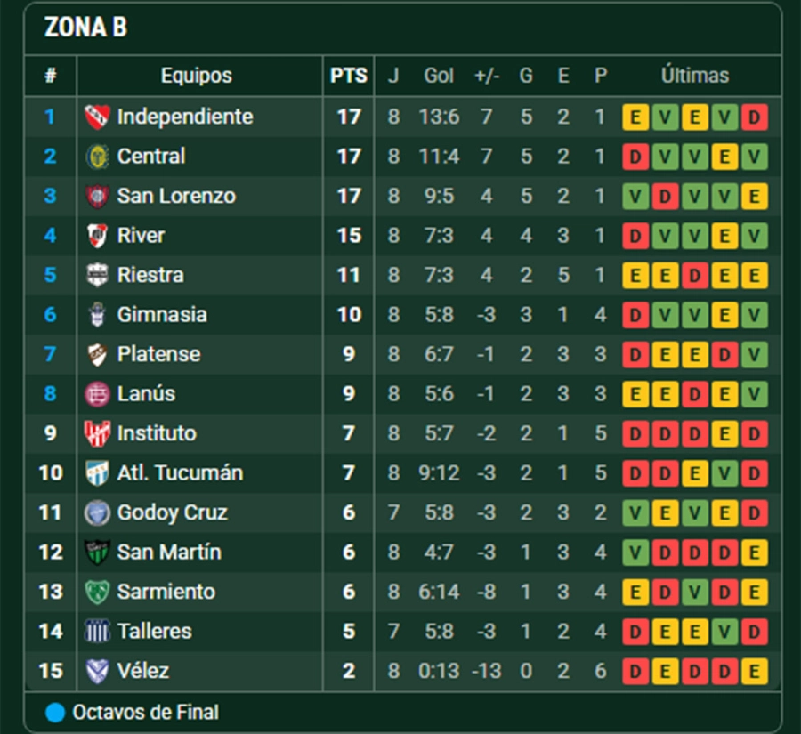Click the San Lorenzo crest icon
Image resolution: width=801 pixels, height=734 pixels.
coord(96,196)
